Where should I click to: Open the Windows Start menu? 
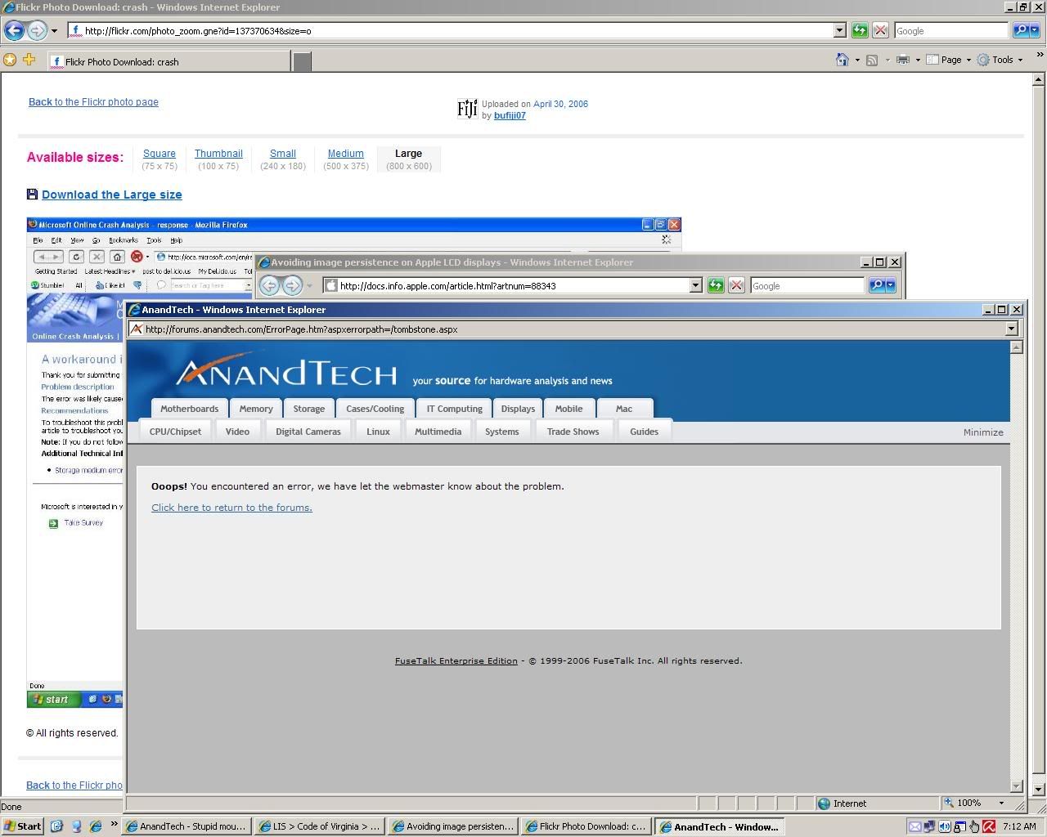coord(22,826)
